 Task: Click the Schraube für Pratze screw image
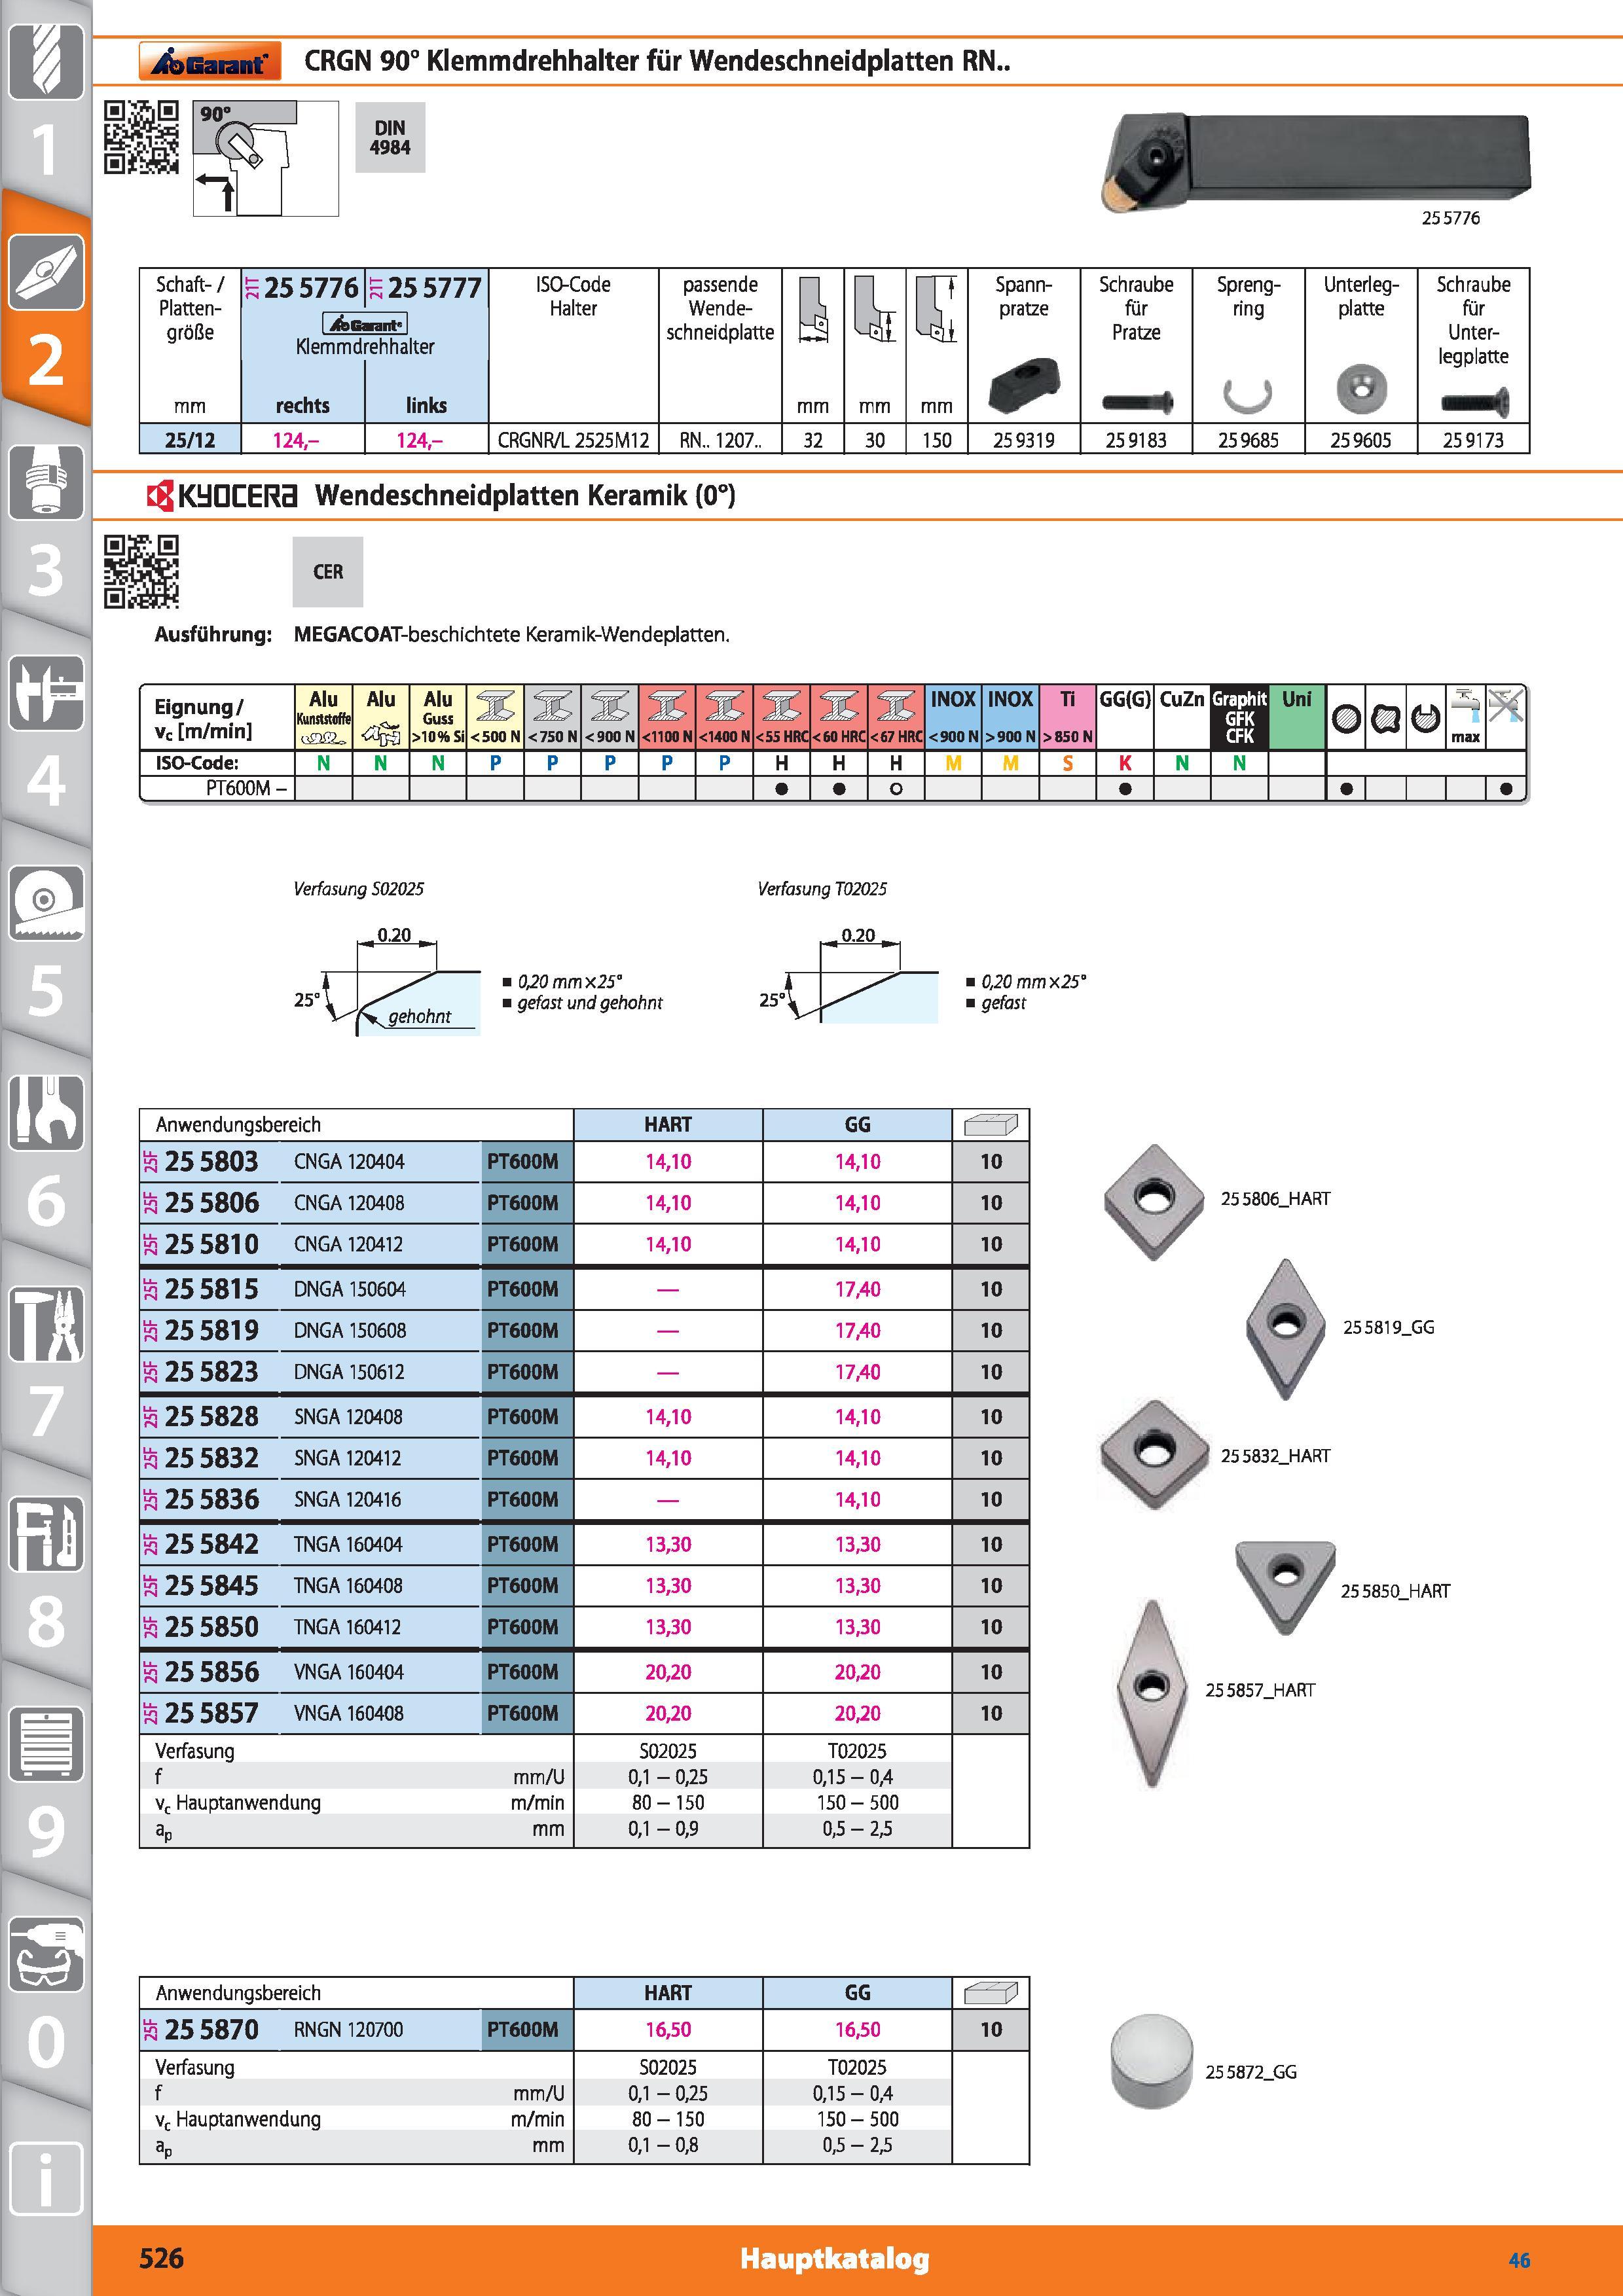click(1136, 402)
